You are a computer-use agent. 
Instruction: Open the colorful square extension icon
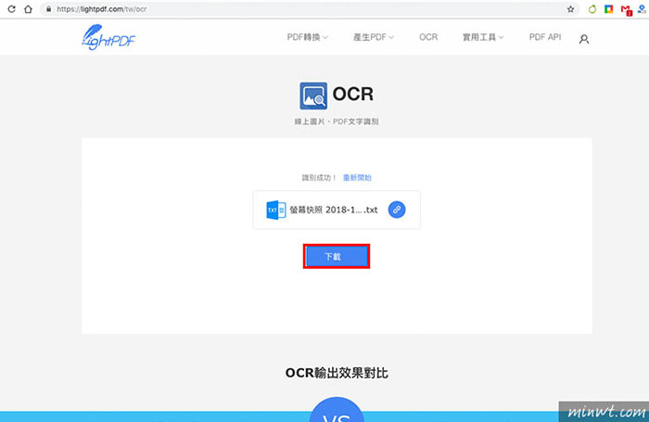point(608,8)
